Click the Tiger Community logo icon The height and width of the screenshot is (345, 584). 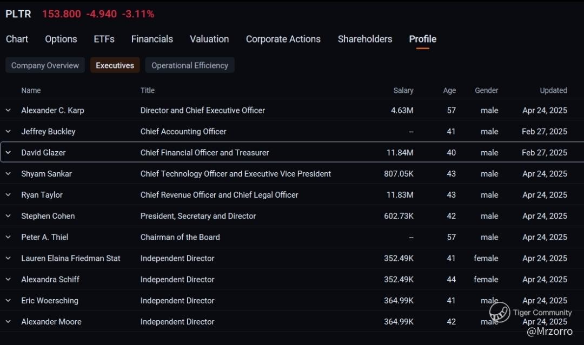tap(500, 312)
